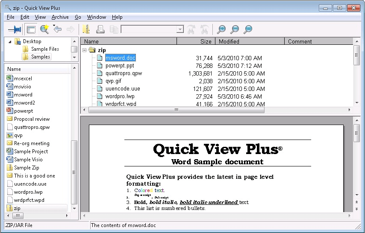
Task: Open the Go menu
Action: (x=78, y=17)
